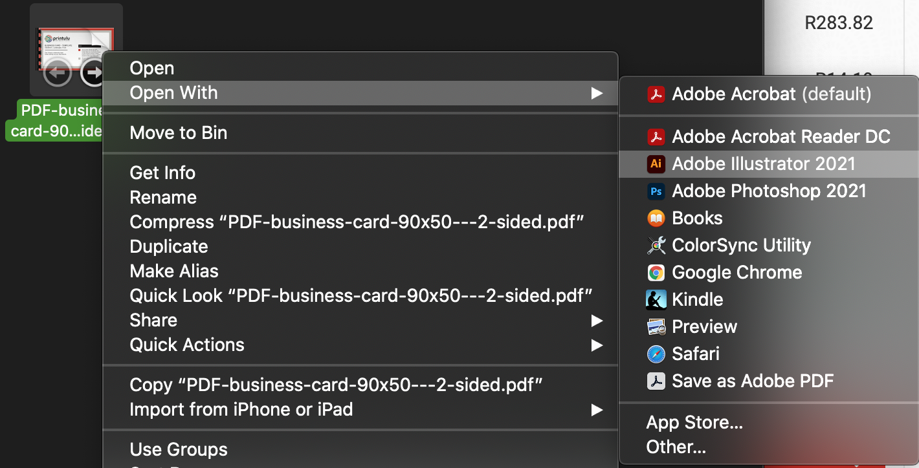Quick Look the PDF-business-card file
Image resolution: width=919 pixels, height=468 pixels.
[360, 296]
